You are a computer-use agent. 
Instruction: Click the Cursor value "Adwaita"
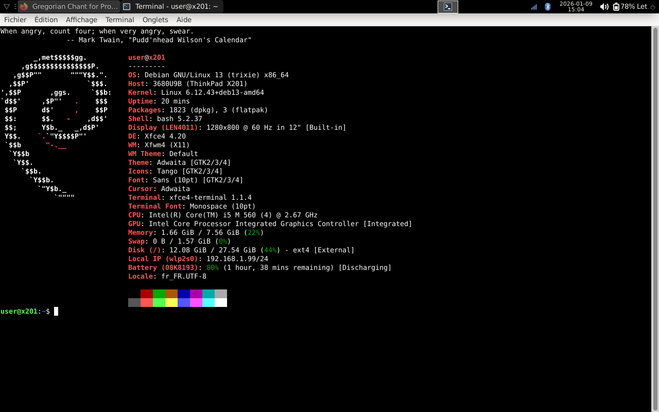176,189
